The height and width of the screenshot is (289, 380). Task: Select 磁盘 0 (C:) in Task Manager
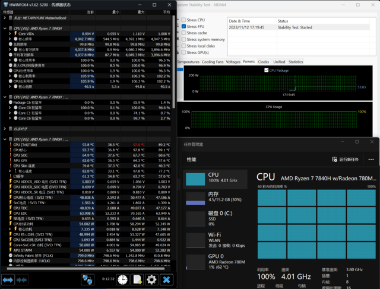215,218
